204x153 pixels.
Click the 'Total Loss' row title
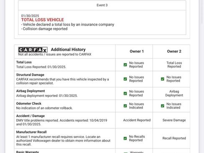point(24,62)
